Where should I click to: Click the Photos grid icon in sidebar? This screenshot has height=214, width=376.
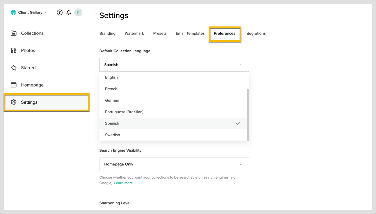point(14,50)
